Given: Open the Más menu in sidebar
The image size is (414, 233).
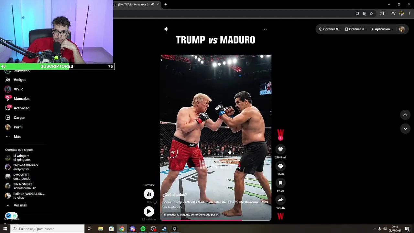Looking at the screenshot, I should [x=17, y=137].
